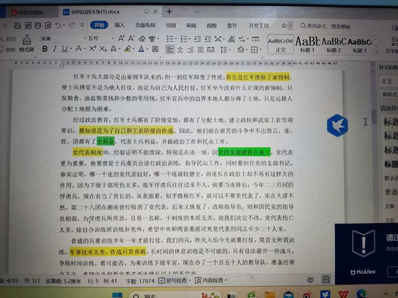The image size is (398, 298).
Task: Toggle italic formatting with the I icon
Action: (55, 49)
